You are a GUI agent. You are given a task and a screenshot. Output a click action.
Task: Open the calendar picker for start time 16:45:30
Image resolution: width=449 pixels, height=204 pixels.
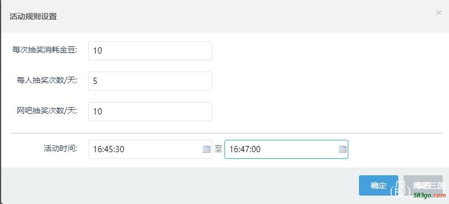[206, 149]
